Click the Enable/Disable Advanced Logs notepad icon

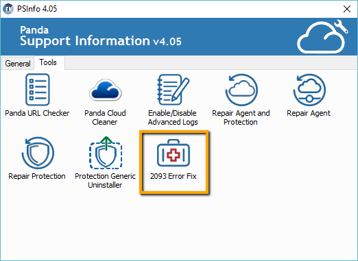click(173, 90)
